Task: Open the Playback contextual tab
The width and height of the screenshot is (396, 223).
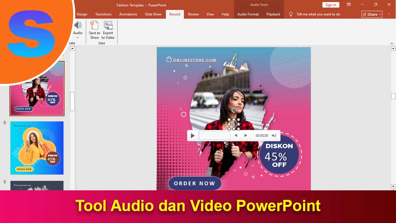Action: pyautogui.click(x=273, y=14)
